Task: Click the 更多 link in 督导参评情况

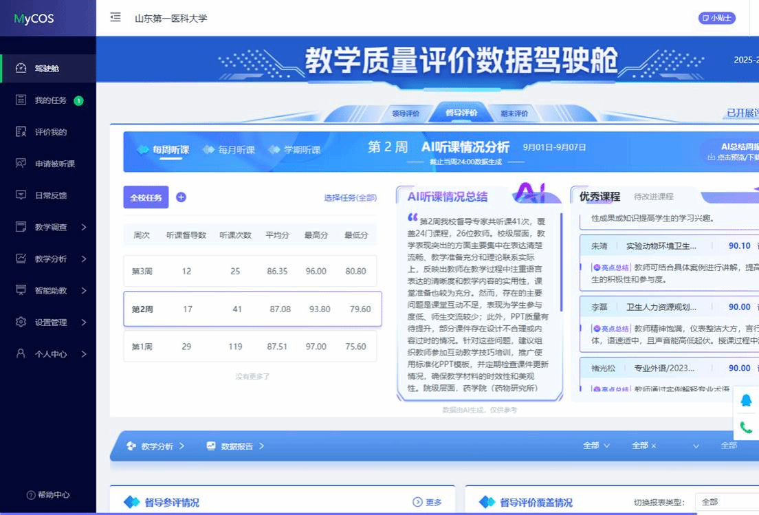Action: (x=427, y=503)
